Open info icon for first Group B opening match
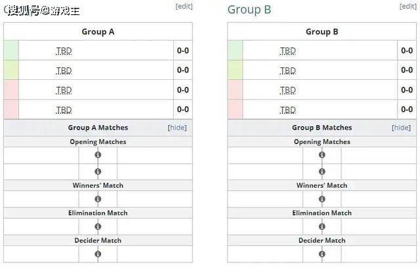This screenshot has height=267, width=420. coord(322,155)
